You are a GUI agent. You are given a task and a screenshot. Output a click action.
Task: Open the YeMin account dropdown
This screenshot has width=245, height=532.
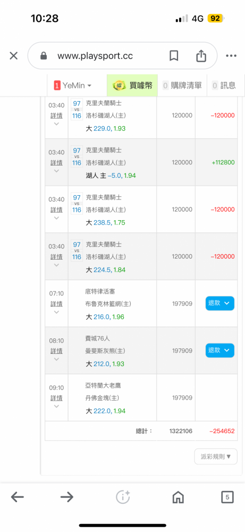[72, 86]
